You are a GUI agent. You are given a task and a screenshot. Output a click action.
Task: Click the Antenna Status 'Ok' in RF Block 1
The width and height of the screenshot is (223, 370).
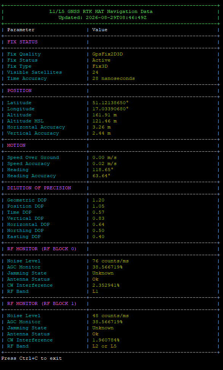coord(95,334)
